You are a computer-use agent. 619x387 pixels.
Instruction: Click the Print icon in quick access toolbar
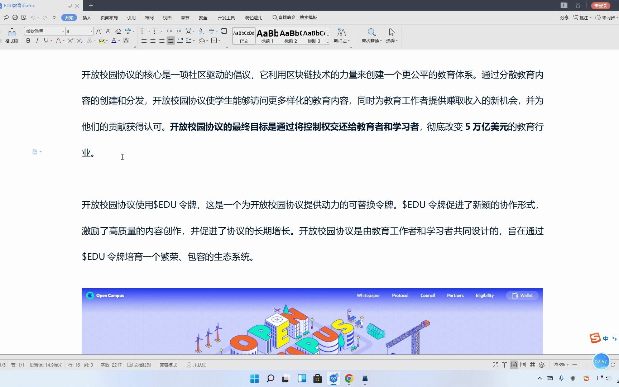[15, 18]
